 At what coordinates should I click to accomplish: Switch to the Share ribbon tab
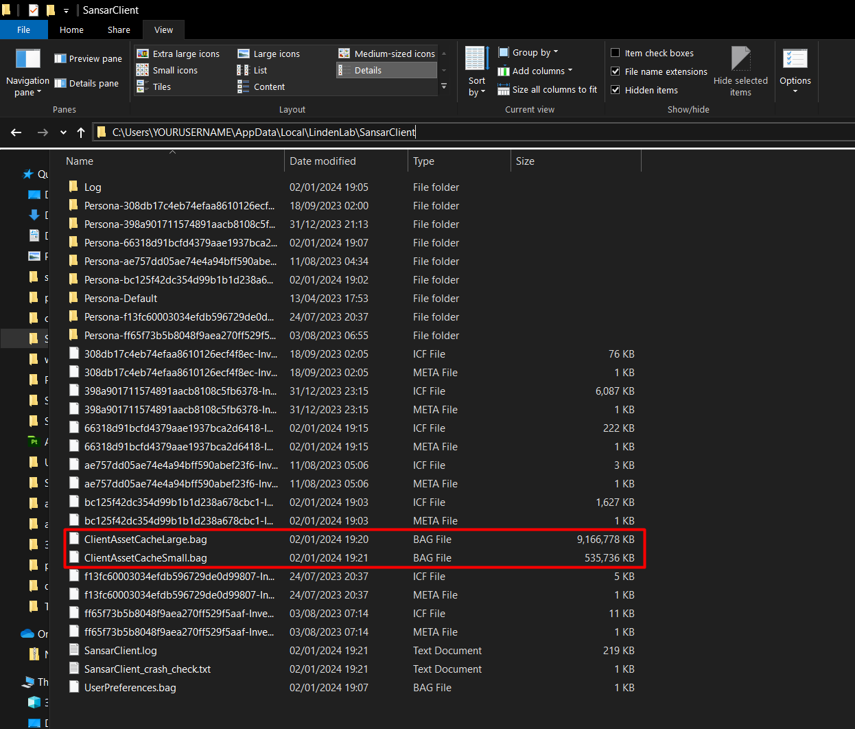tap(119, 30)
